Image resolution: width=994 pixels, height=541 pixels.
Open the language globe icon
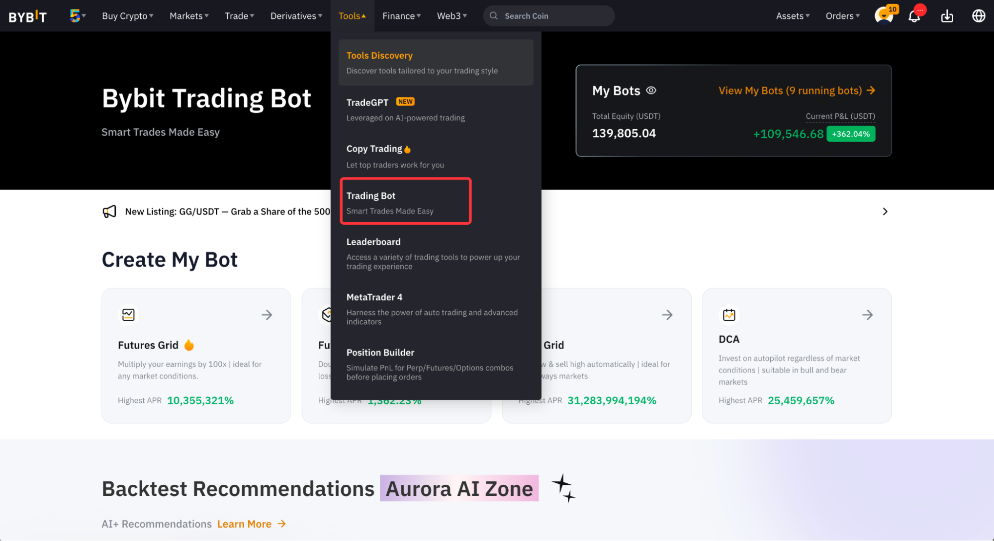point(978,16)
